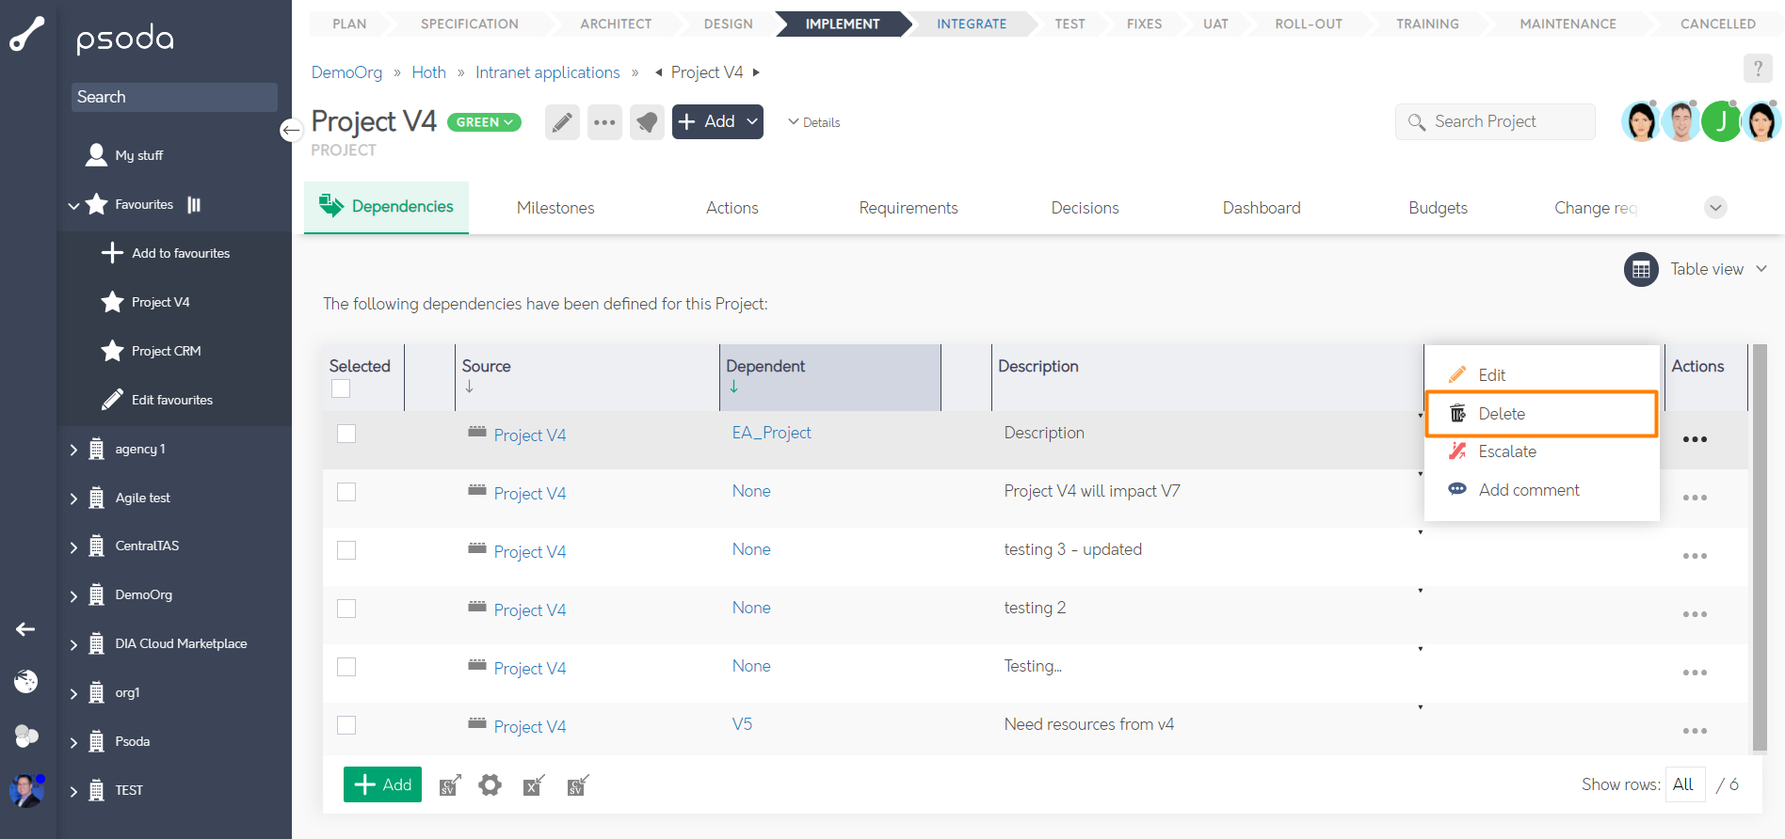The height and width of the screenshot is (839, 1785).
Task: Click the notification bell icon in header
Action: coord(647,122)
